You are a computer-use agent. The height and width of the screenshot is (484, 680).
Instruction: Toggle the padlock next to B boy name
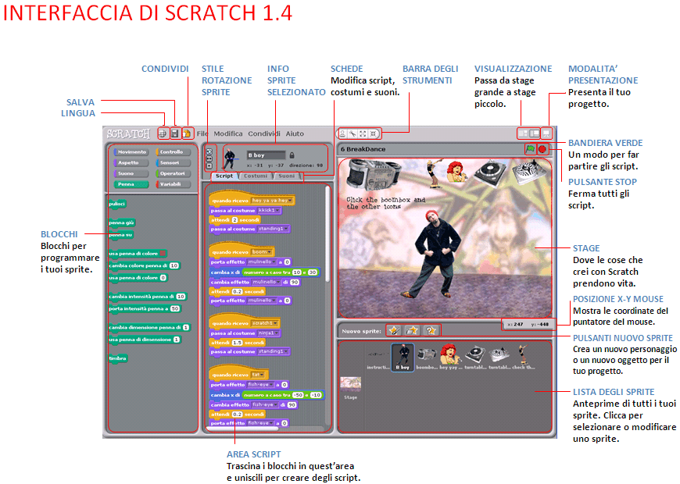pos(292,155)
